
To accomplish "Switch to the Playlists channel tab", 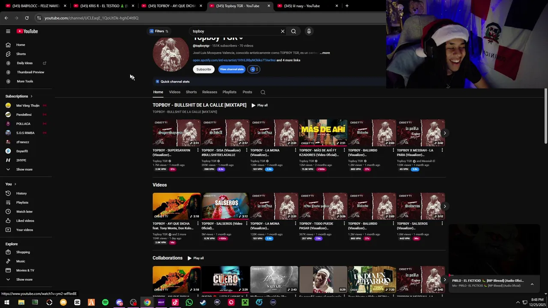I will (x=229, y=92).
